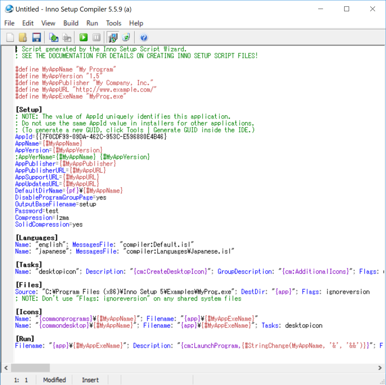Click the #define MyAppExeName line
Screen dimensions: 386x385
pyautogui.click(x=70, y=96)
